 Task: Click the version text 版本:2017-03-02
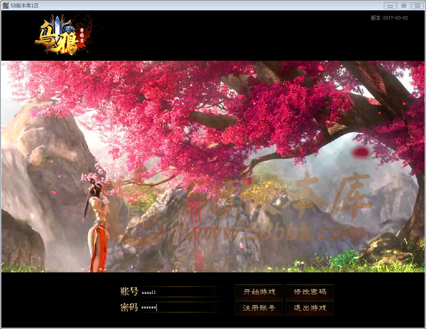(389, 18)
